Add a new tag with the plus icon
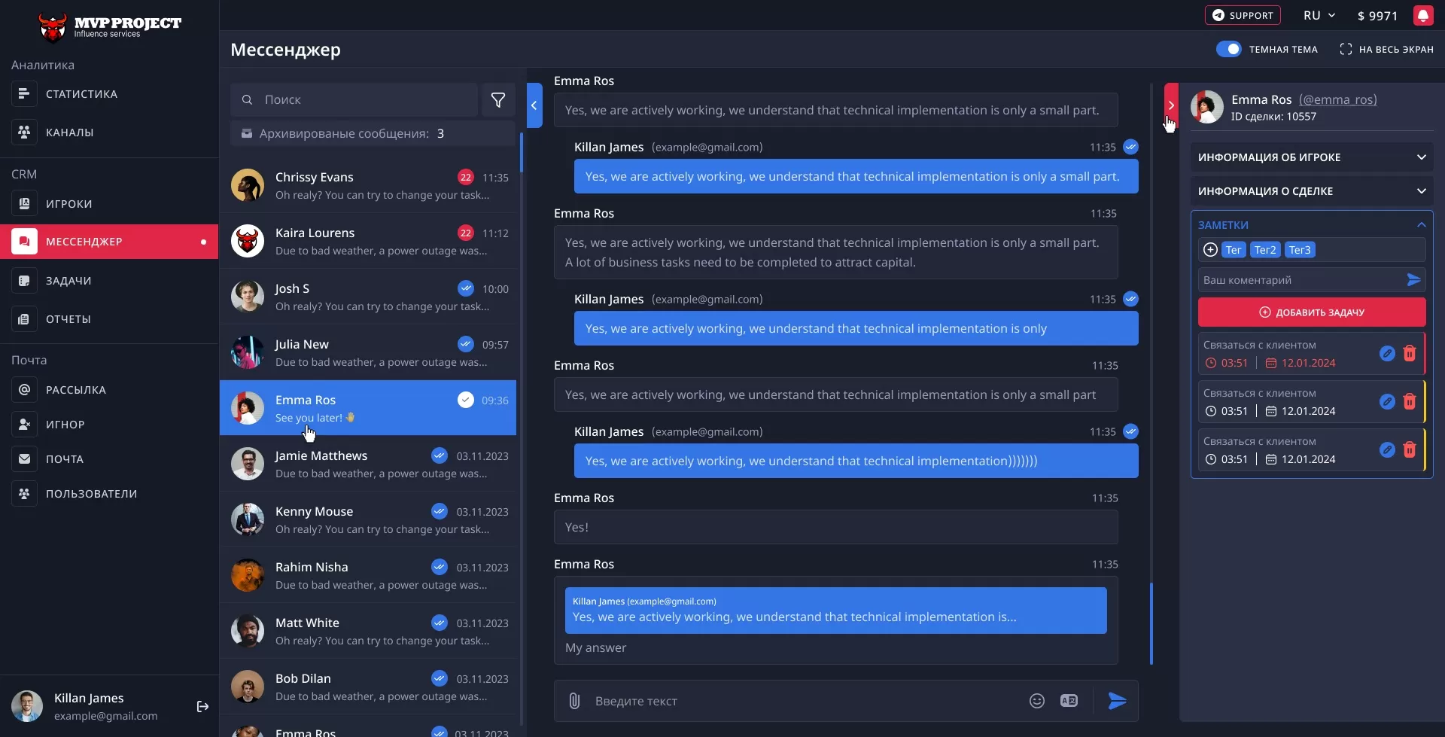The width and height of the screenshot is (1445, 737). pos(1210,249)
